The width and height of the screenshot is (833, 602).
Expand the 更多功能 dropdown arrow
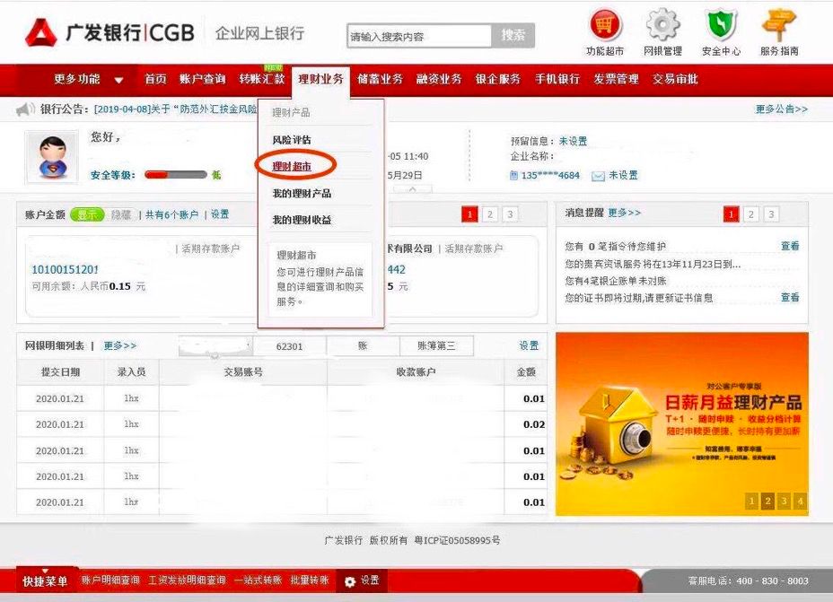click(x=119, y=80)
